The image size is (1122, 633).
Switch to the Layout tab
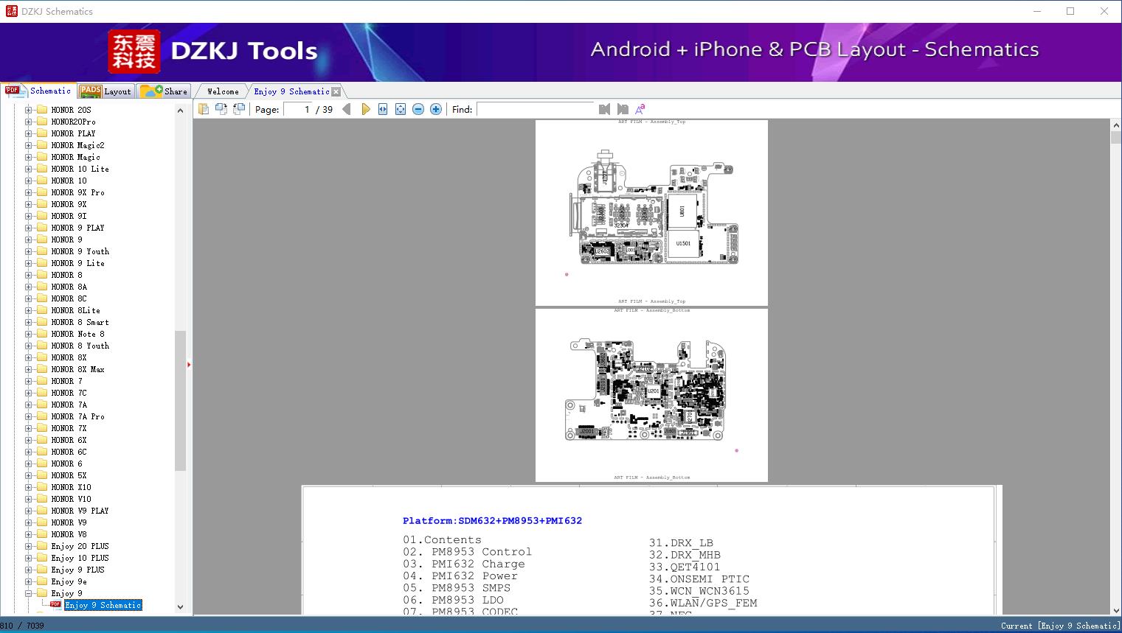[105, 91]
